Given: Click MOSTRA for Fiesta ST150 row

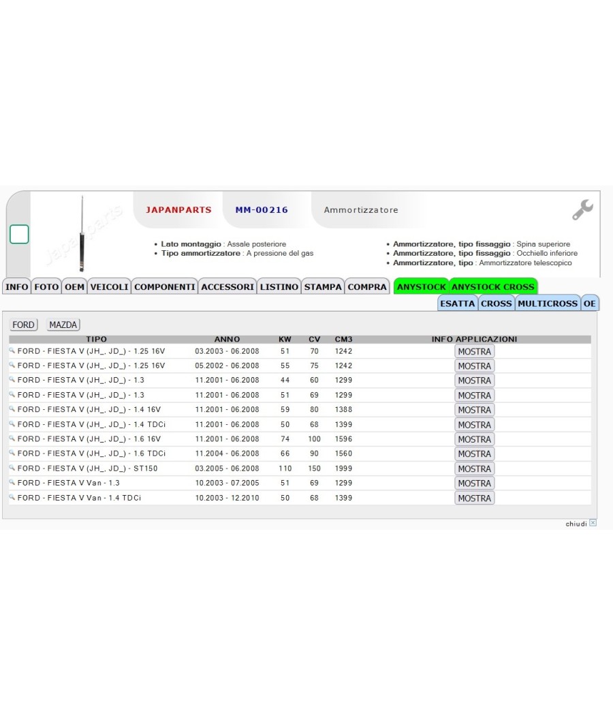Looking at the screenshot, I should [x=474, y=468].
